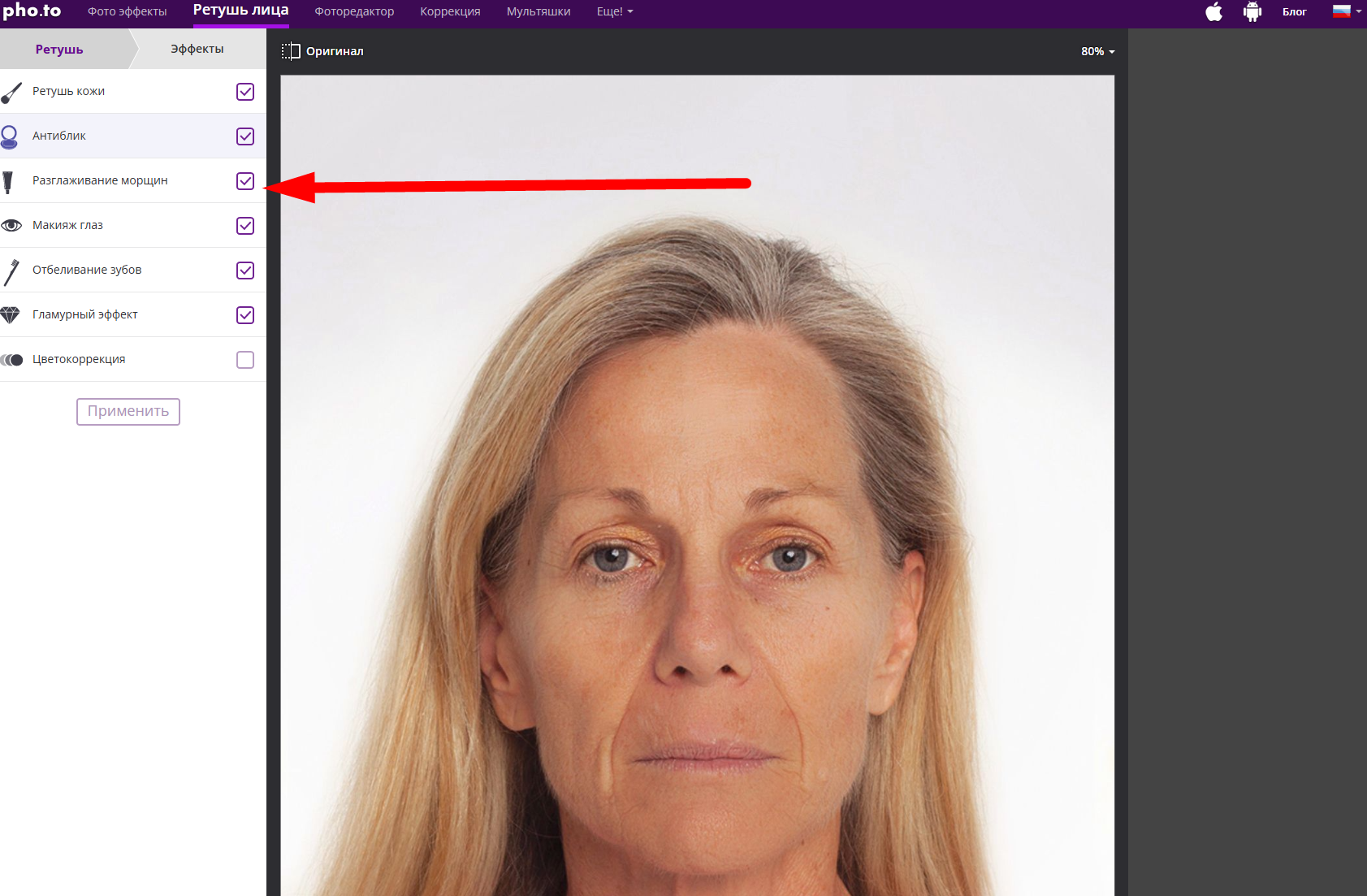Enable the Цветокоррекция checkbox
Image resolution: width=1367 pixels, height=896 pixels.
coord(245,360)
